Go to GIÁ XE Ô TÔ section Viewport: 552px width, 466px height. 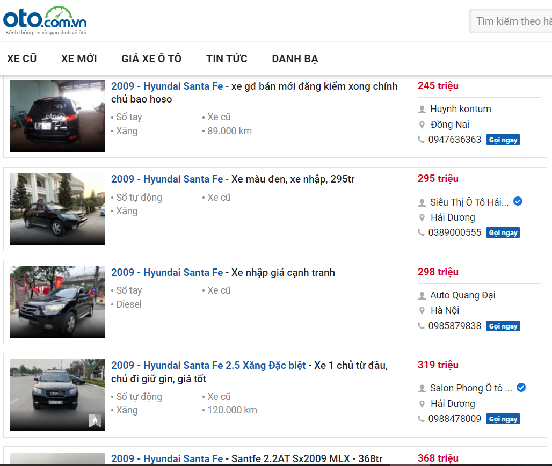151,59
